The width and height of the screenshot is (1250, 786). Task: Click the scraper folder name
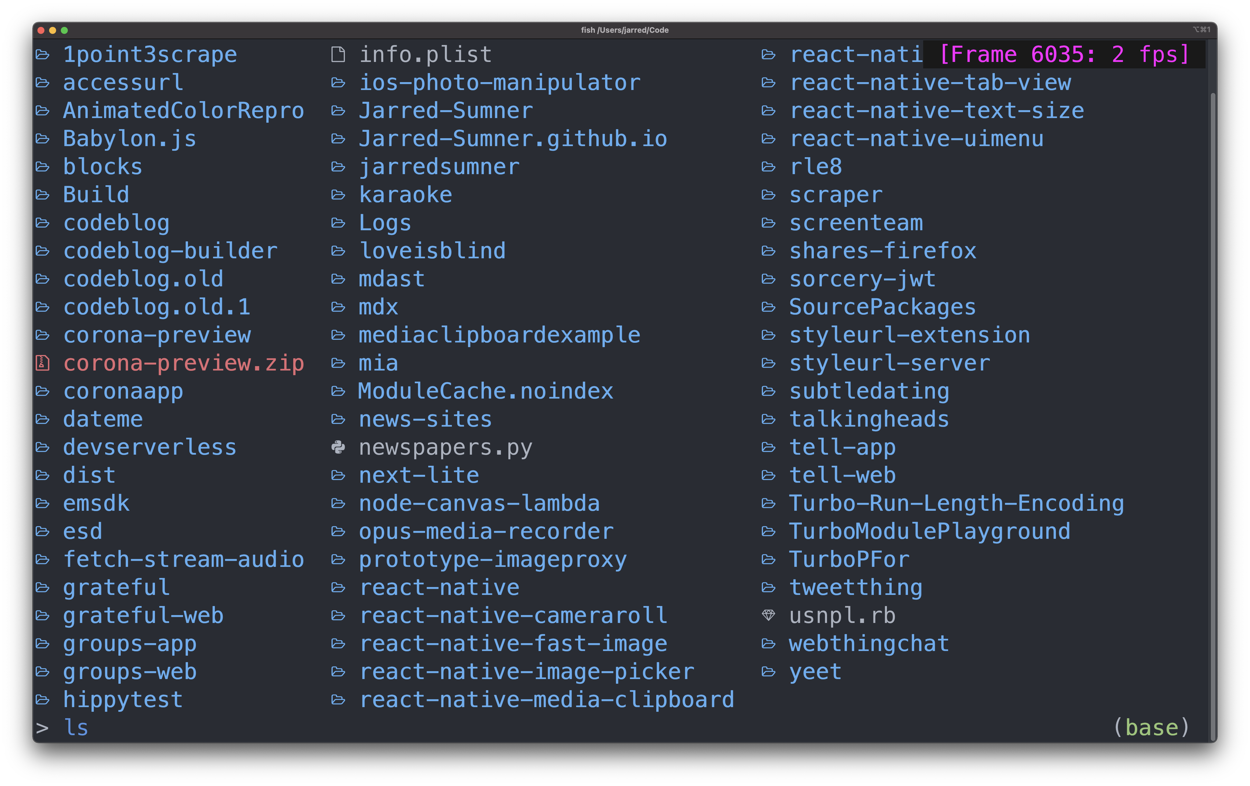[836, 195]
